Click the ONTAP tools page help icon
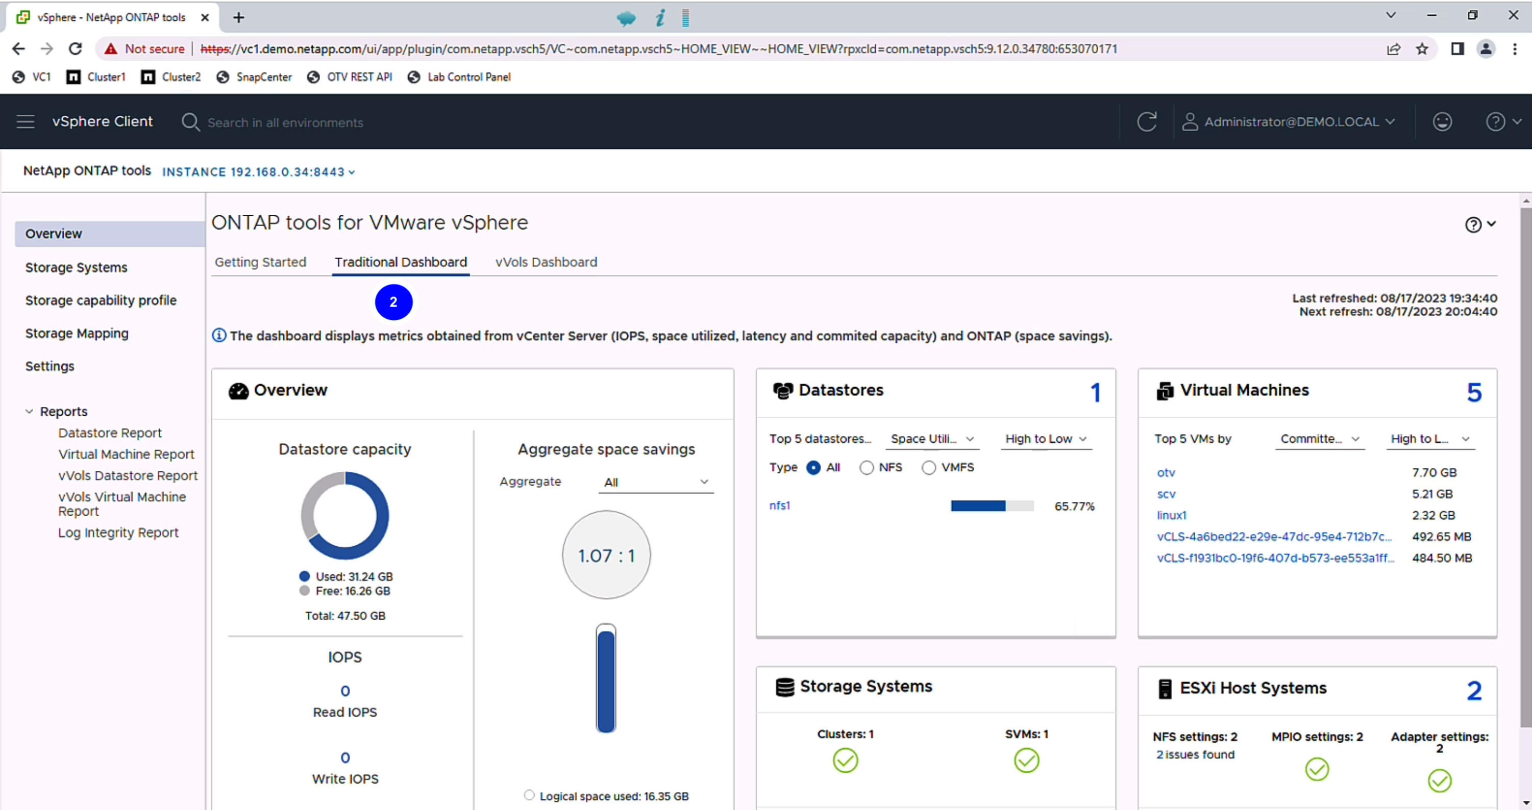 pos(1472,224)
